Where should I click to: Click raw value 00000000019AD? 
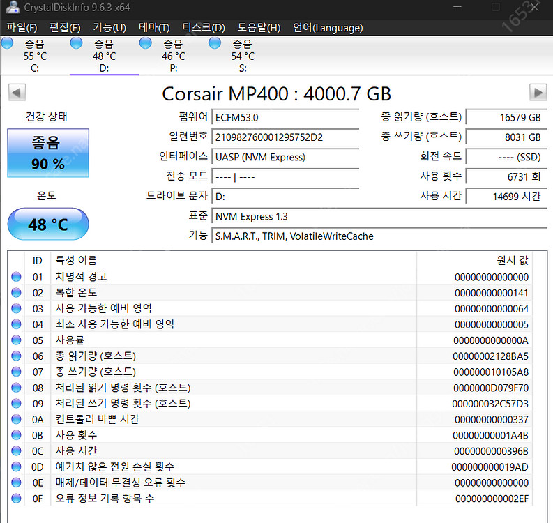pyautogui.click(x=490, y=467)
